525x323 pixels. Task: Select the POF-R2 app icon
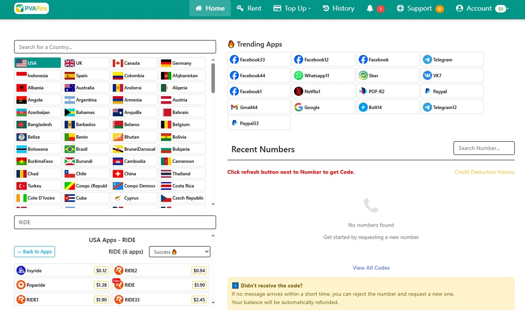point(363,91)
